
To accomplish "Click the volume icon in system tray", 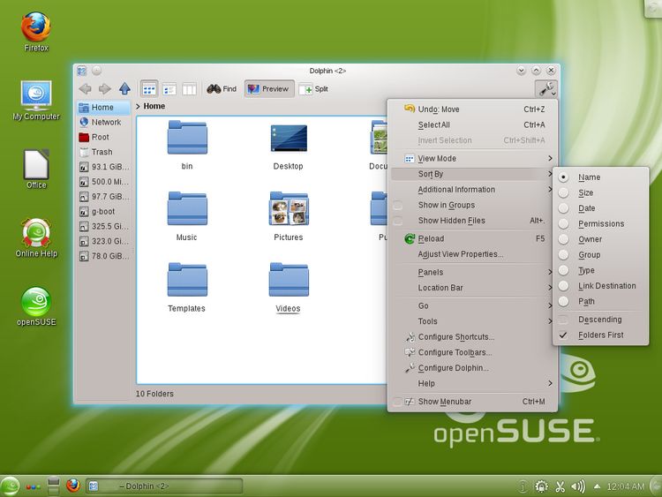I will pos(578,486).
